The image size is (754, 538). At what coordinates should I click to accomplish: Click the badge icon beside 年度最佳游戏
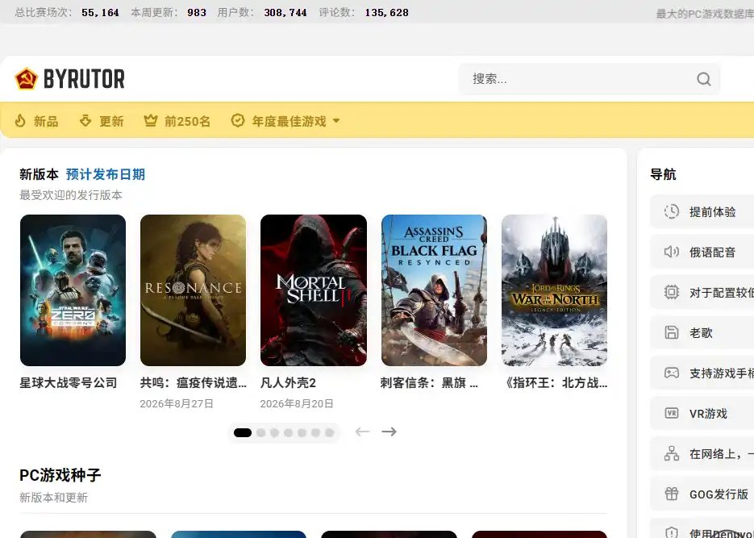coord(238,121)
